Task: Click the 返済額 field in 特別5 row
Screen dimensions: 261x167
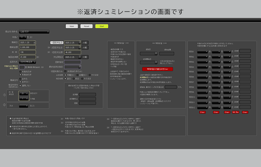Action: (x=245, y=71)
